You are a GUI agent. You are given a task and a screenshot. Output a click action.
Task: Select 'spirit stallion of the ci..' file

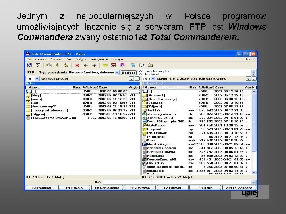point(197,167)
